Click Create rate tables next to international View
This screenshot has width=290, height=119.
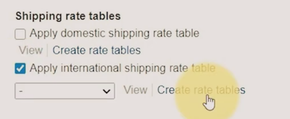(201, 90)
